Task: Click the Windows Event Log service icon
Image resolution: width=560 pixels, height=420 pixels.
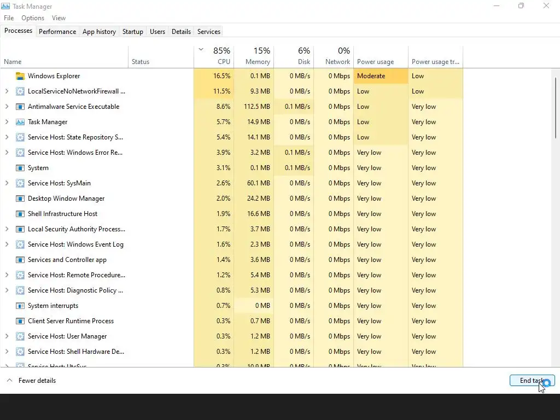Action: (x=20, y=244)
